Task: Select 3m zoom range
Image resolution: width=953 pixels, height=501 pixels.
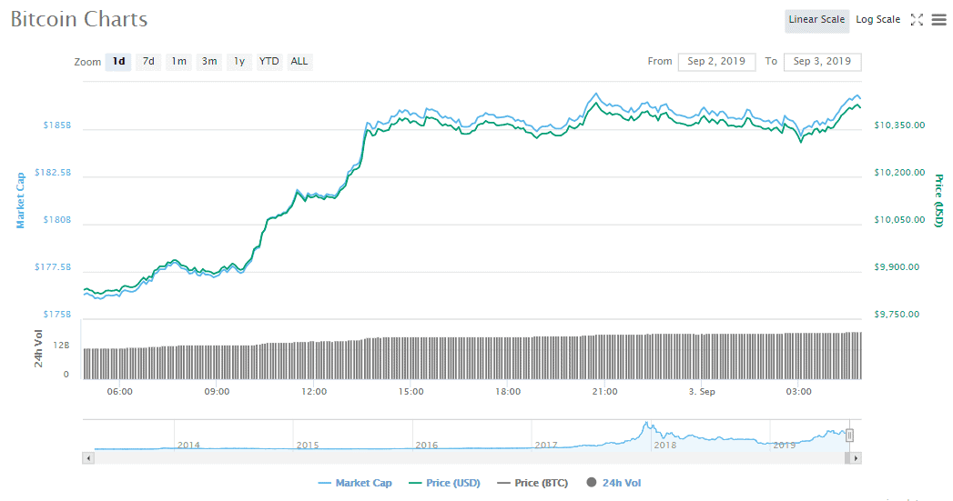Action: tap(209, 61)
